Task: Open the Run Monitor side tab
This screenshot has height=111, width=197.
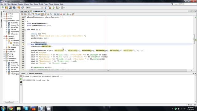Action: [x=1, y=20]
